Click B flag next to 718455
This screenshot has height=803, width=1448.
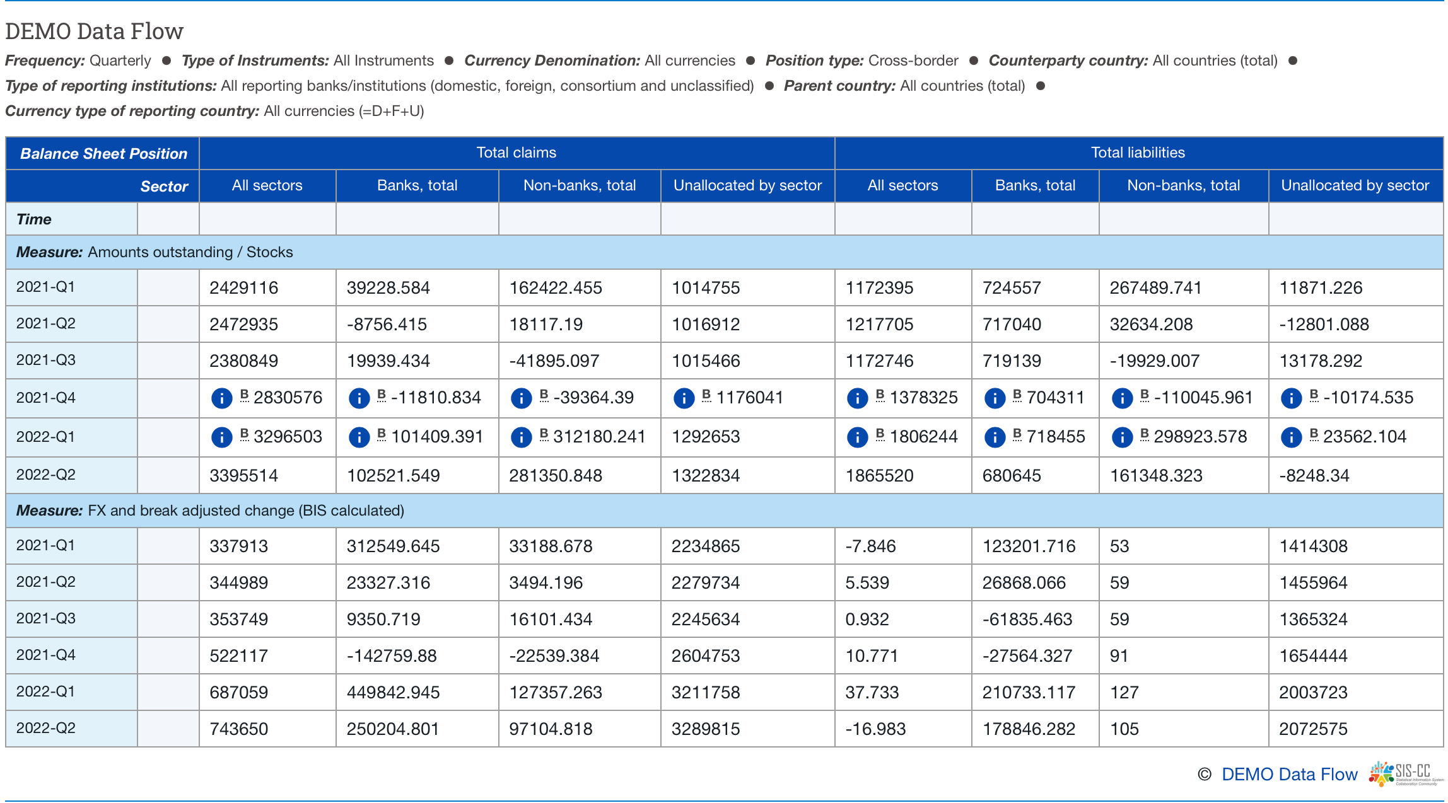(1017, 434)
